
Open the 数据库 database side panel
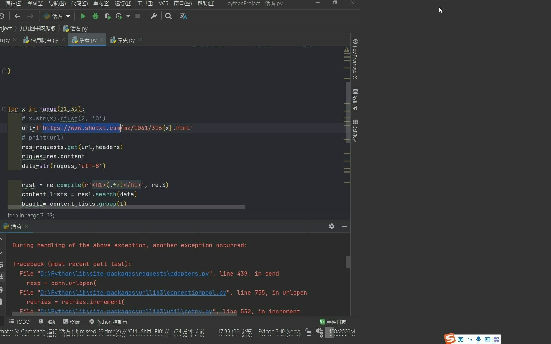(x=356, y=99)
